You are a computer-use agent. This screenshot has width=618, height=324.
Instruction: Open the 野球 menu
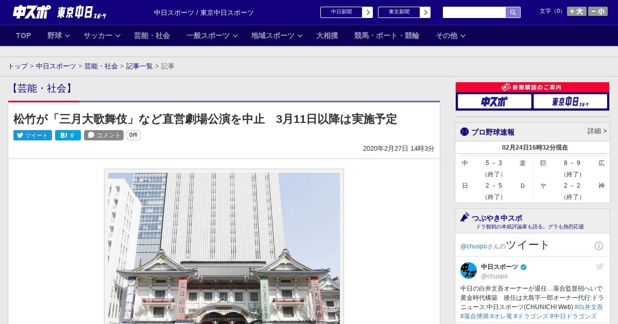[55, 35]
